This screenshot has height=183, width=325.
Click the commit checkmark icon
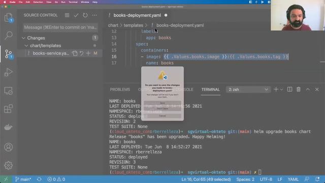click(x=76, y=15)
